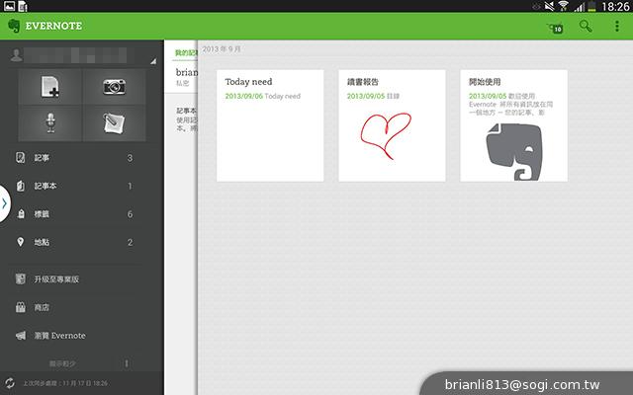Image resolution: width=633 pixels, height=395 pixels.
Task: Open the three-dot overflow menu
Action: (x=617, y=27)
